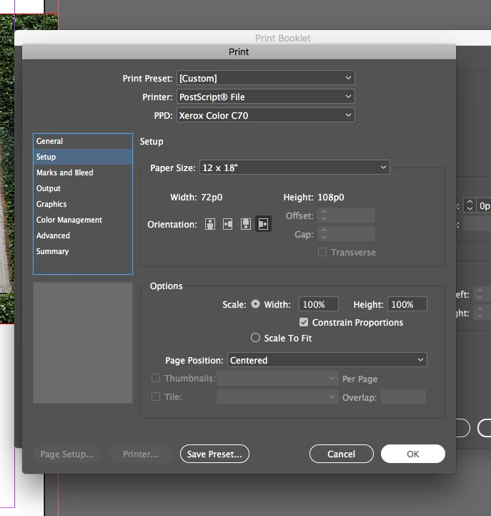Cancel the Print dialog
Image resolution: width=491 pixels, height=516 pixels.
[x=342, y=454]
